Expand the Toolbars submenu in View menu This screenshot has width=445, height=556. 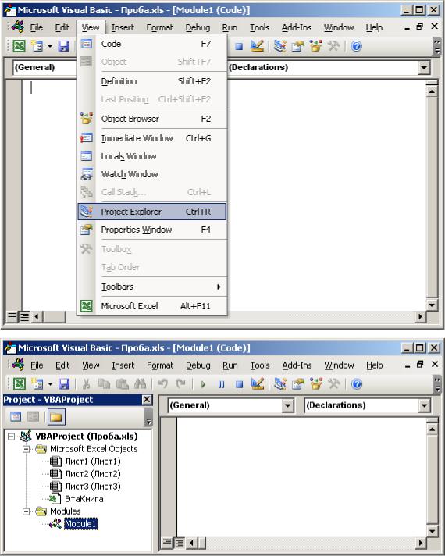(x=152, y=287)
